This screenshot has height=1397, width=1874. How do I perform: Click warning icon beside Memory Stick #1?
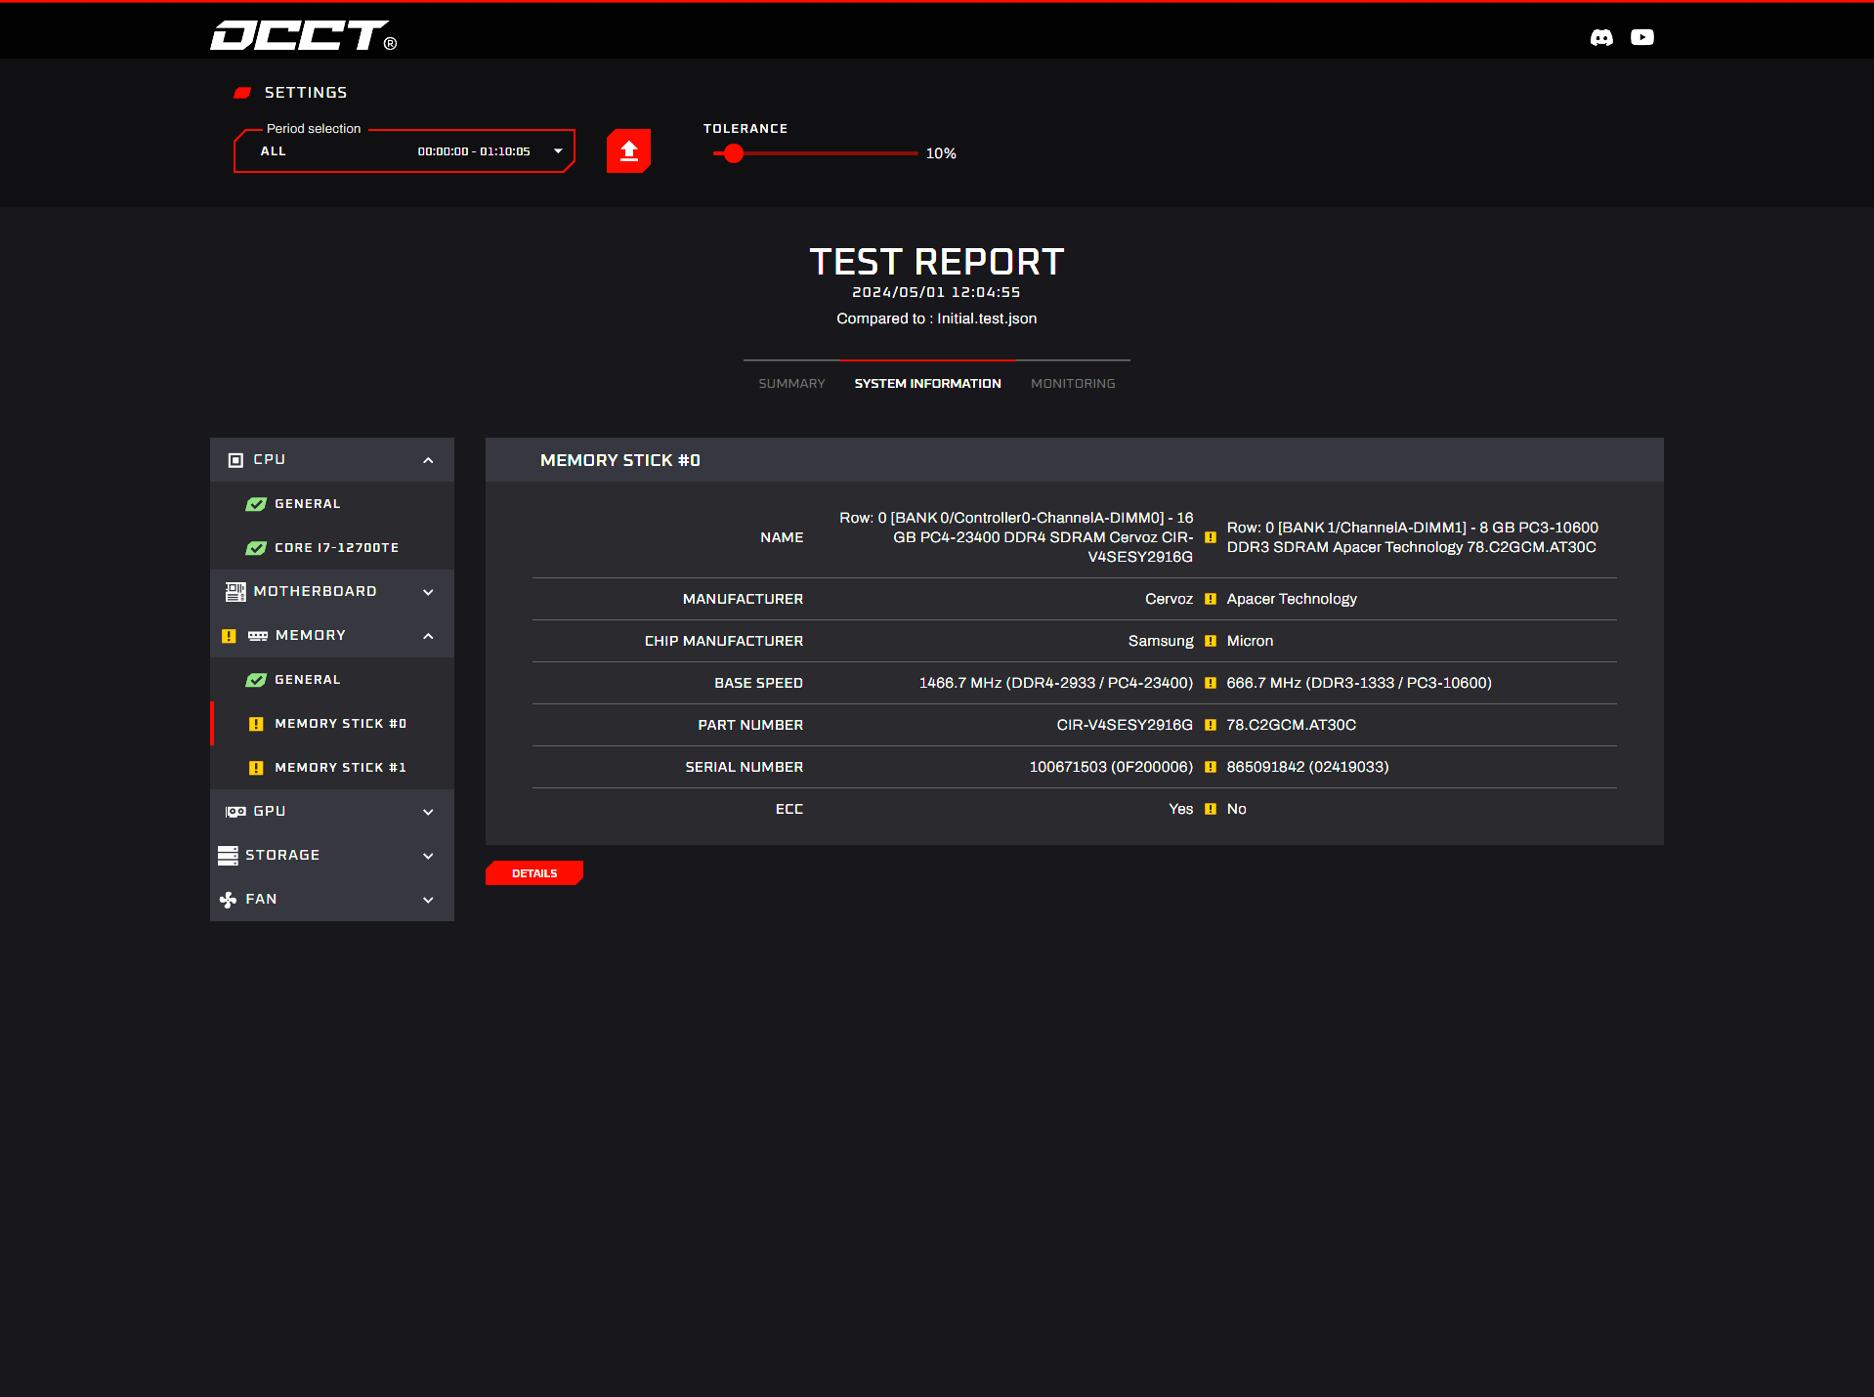(x=256, y=768)
